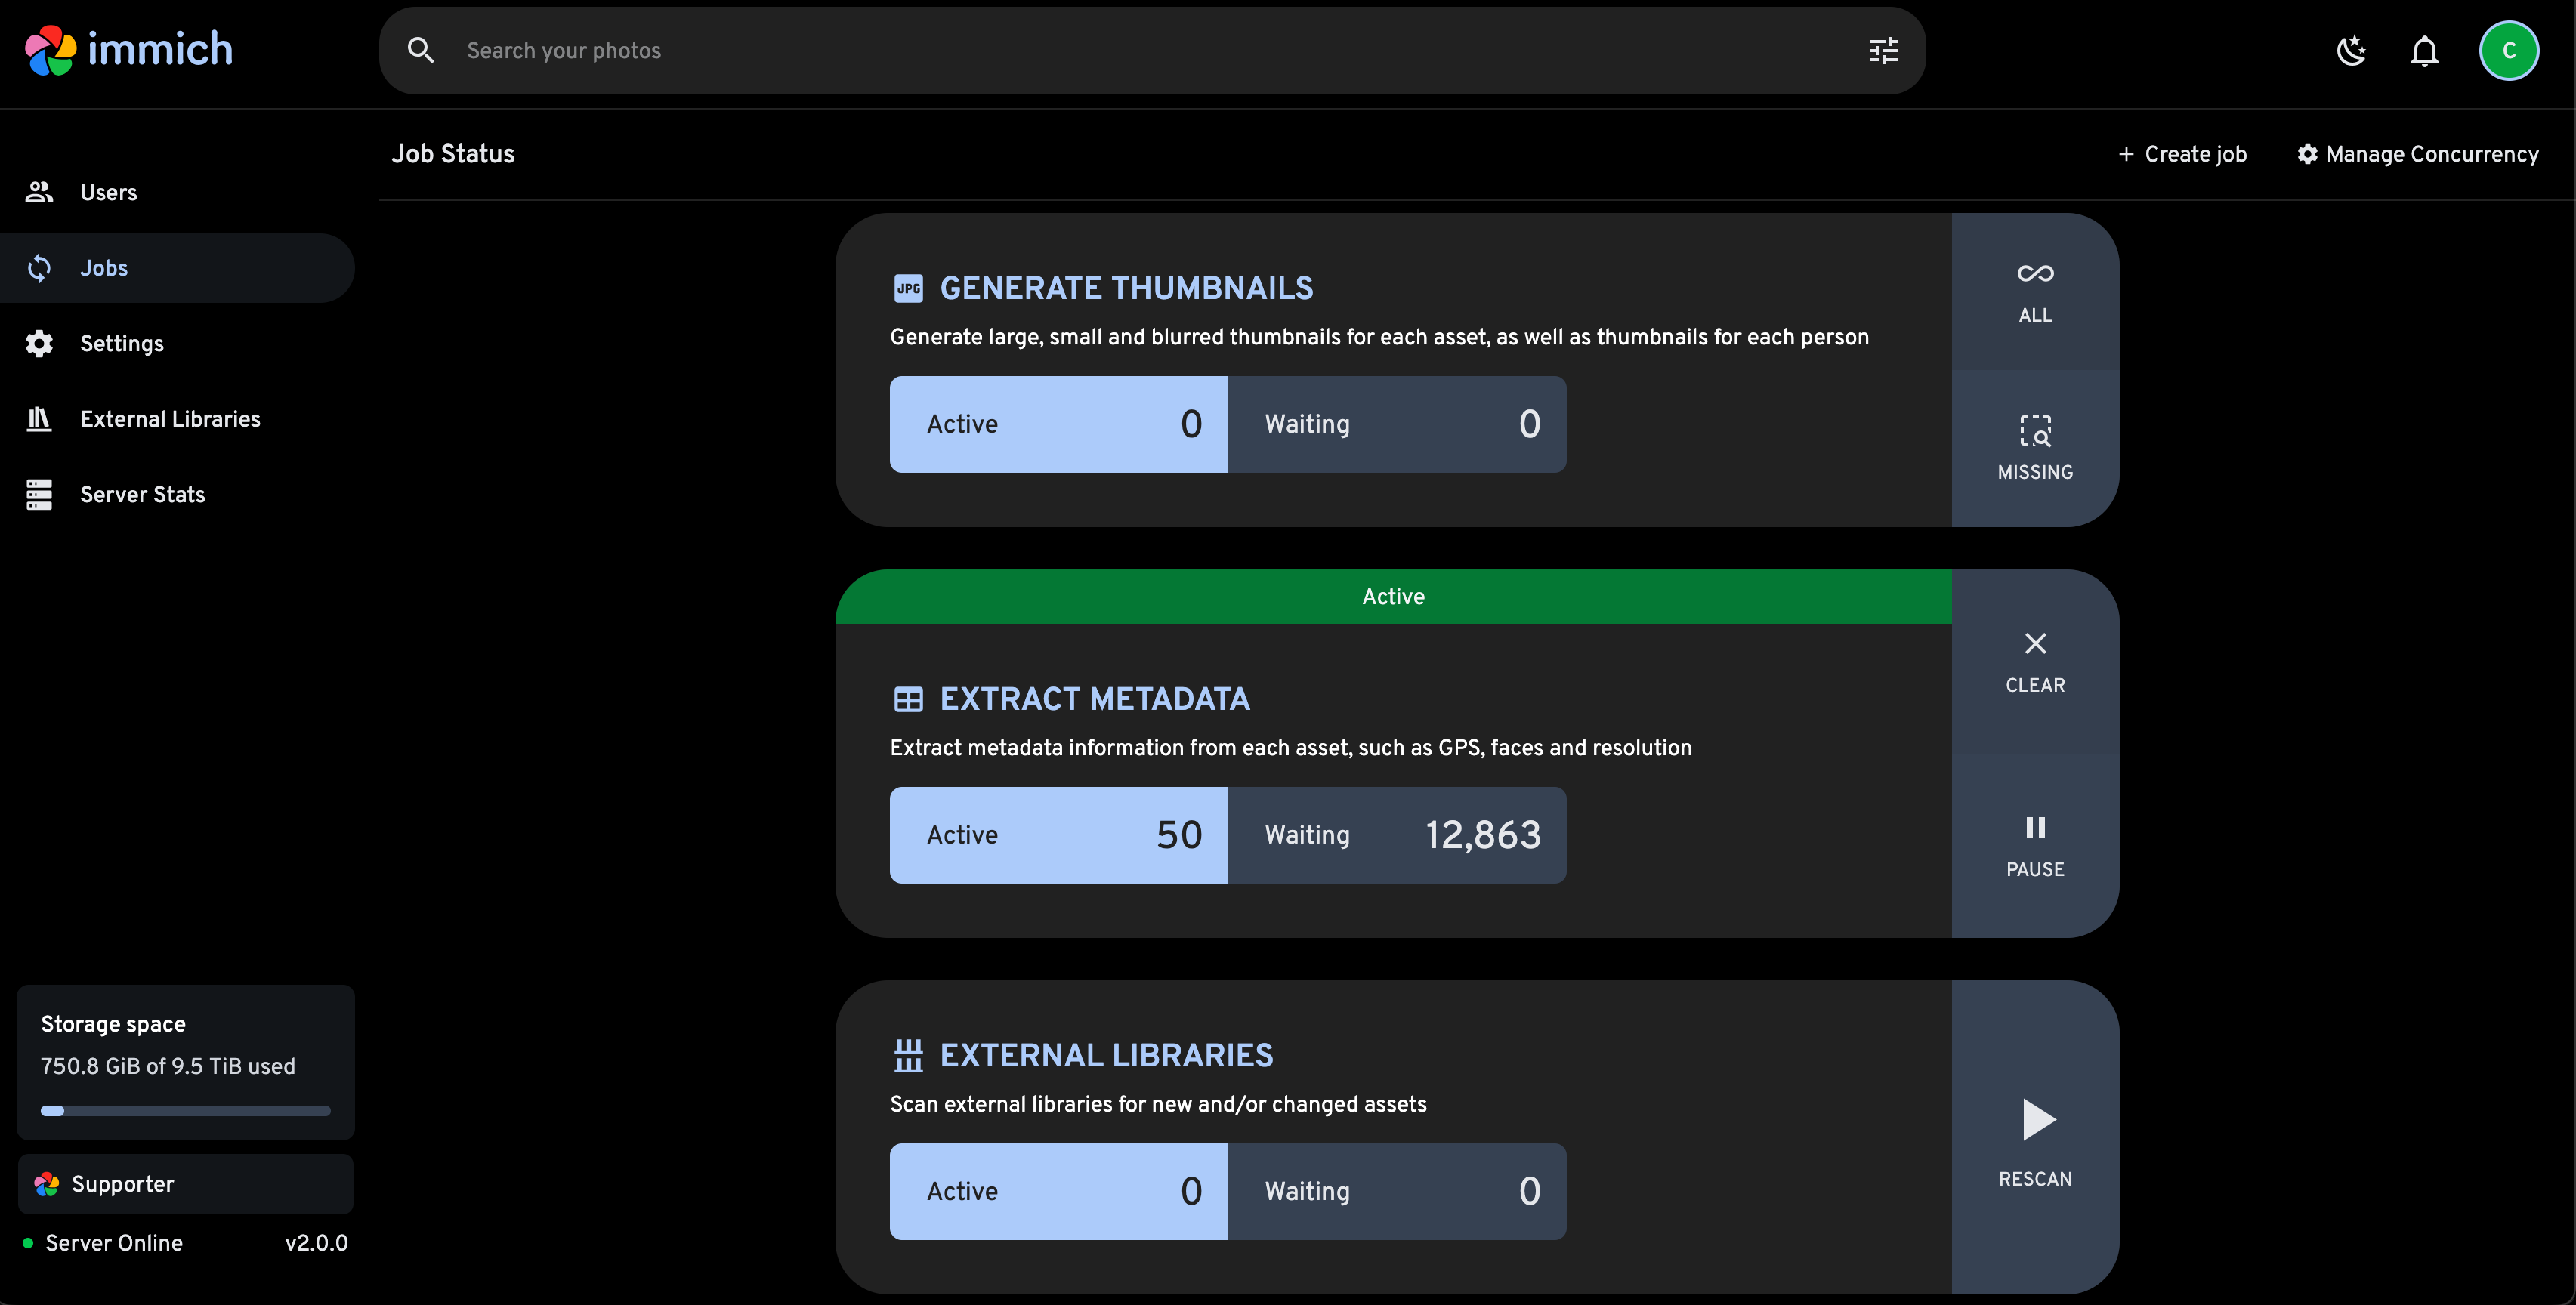The width and height of the screenshot is (2576, 1305).
Task: Open the user account avatar menu
Action: (x=2508, y=51)
